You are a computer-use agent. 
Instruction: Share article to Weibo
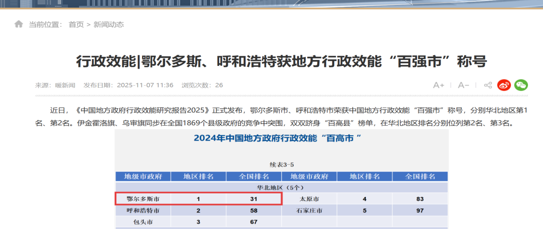pyautogui.click(x=504, y=85)
